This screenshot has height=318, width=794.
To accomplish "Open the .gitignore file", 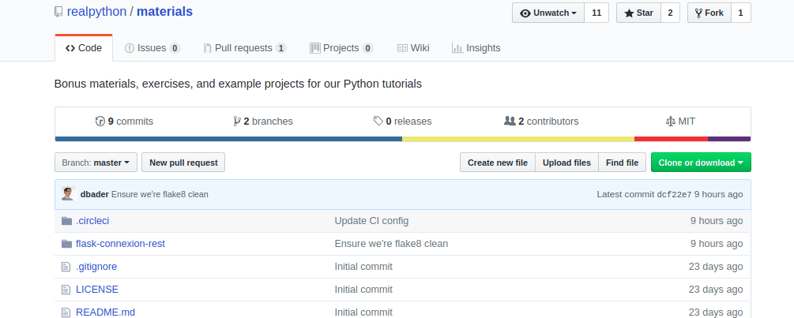I will click(96, 267).
